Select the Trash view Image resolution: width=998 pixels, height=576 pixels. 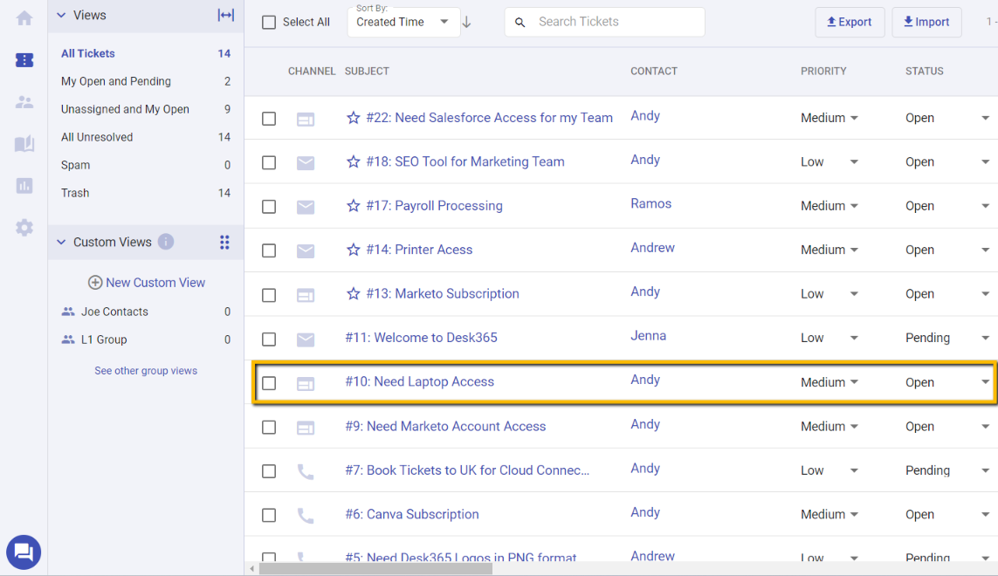point(75,193)
